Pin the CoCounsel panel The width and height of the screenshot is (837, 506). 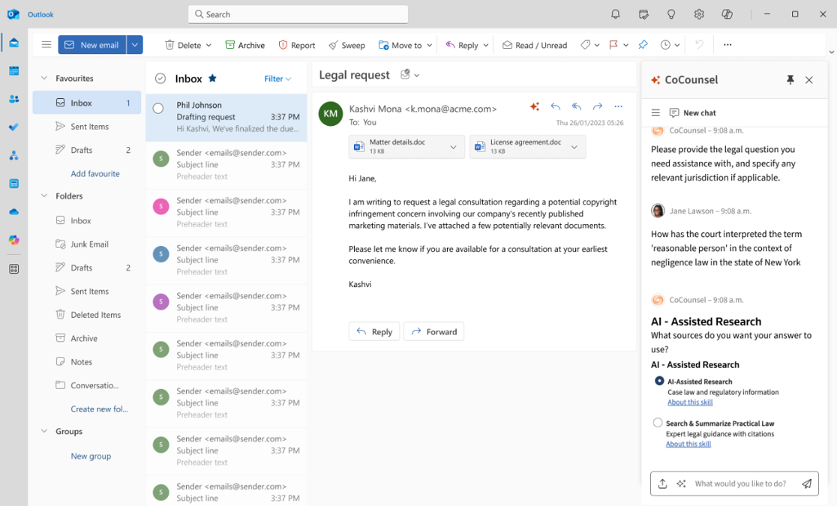point(790,79)
